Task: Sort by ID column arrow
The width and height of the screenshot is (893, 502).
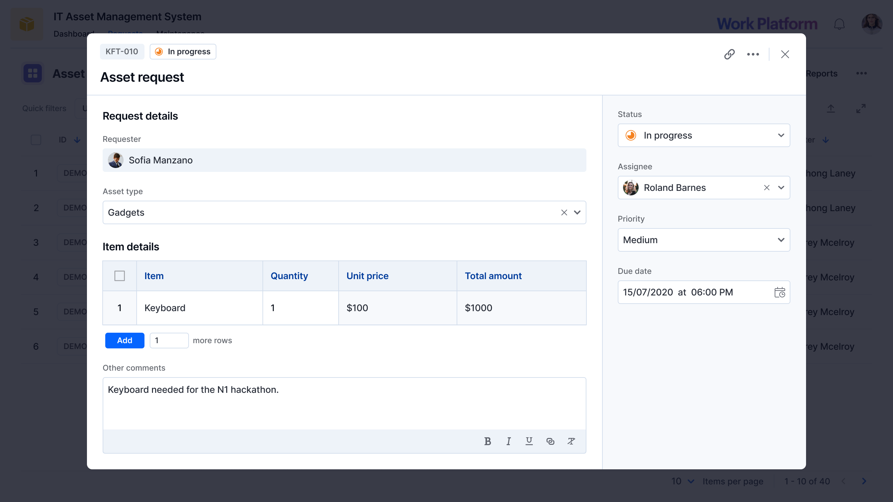Action: click(77, 140)
